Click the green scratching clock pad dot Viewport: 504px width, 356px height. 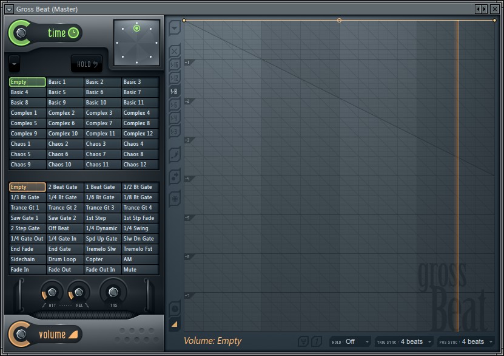[x=136, y=29]
